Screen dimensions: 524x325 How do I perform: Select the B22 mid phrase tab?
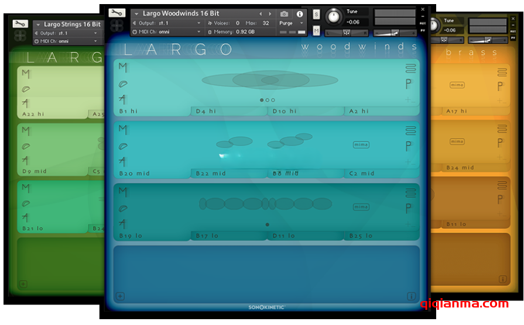[x=228, y=174]
